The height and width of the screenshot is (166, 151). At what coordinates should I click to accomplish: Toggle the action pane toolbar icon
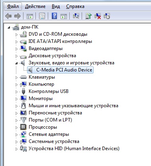click(64, 16)
